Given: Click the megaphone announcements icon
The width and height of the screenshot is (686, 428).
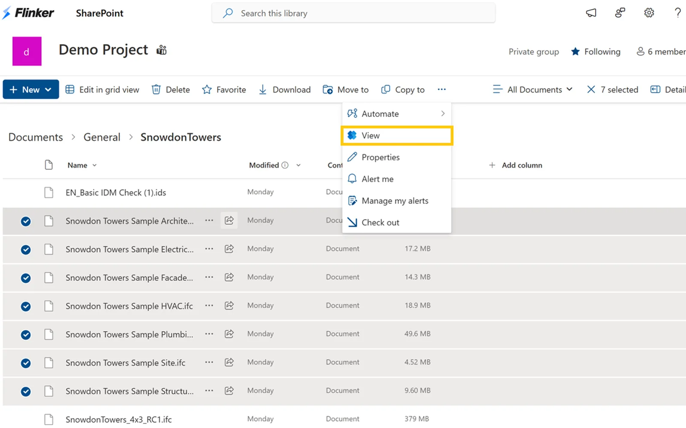Looking at the screenshot, I should pos(591,13).
